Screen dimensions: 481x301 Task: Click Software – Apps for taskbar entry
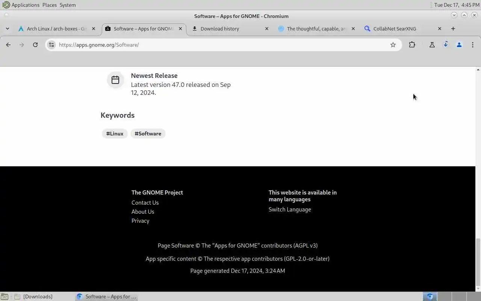(106, 296)
